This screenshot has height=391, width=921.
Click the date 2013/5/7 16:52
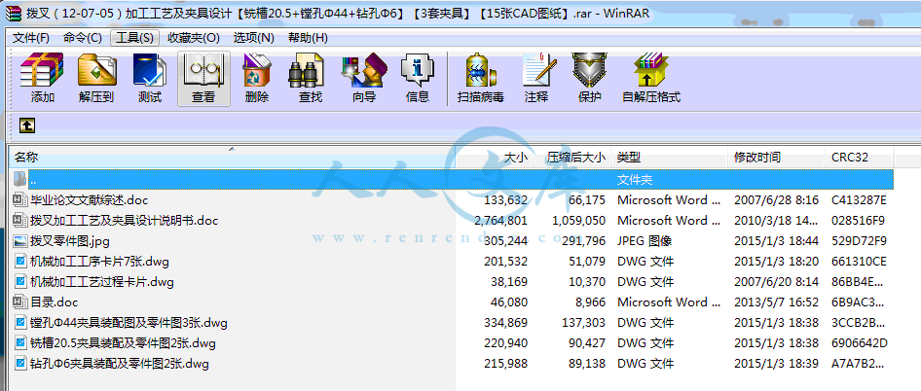(777, 302)
